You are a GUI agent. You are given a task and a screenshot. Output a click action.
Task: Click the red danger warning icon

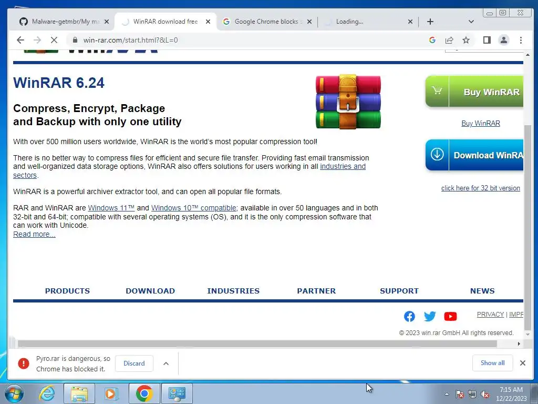coord(24,363)
